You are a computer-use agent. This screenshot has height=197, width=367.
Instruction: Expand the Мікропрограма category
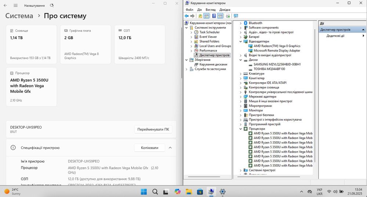(240, 106)
